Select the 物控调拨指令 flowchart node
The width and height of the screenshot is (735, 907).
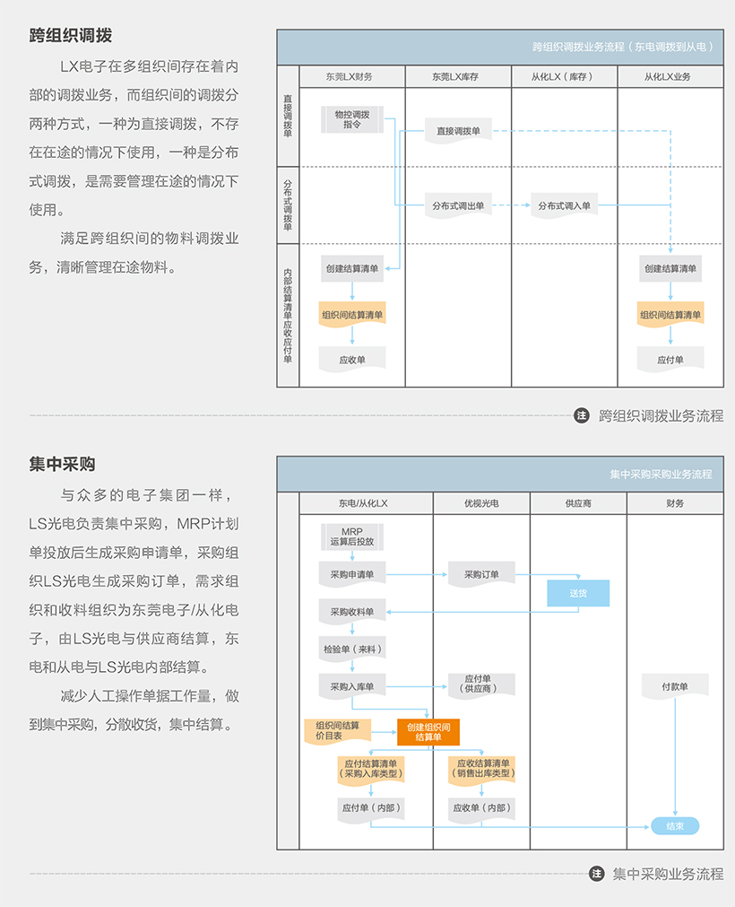click(351, 120)
